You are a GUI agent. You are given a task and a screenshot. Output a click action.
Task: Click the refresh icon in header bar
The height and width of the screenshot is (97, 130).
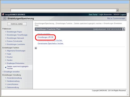tap(123, 29)
